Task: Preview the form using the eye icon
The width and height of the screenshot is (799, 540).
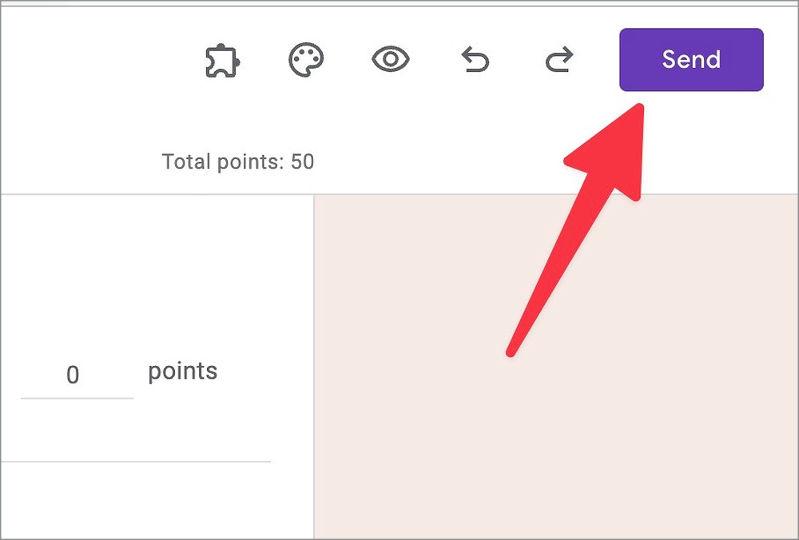Action: 391,60
